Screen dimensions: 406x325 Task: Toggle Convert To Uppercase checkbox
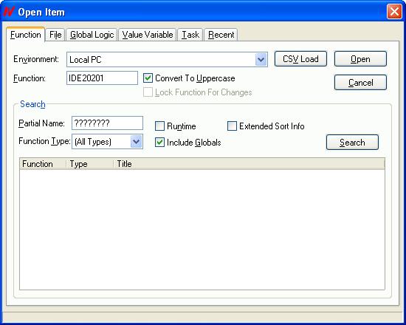pyautogui.click(x=148, y=78)
